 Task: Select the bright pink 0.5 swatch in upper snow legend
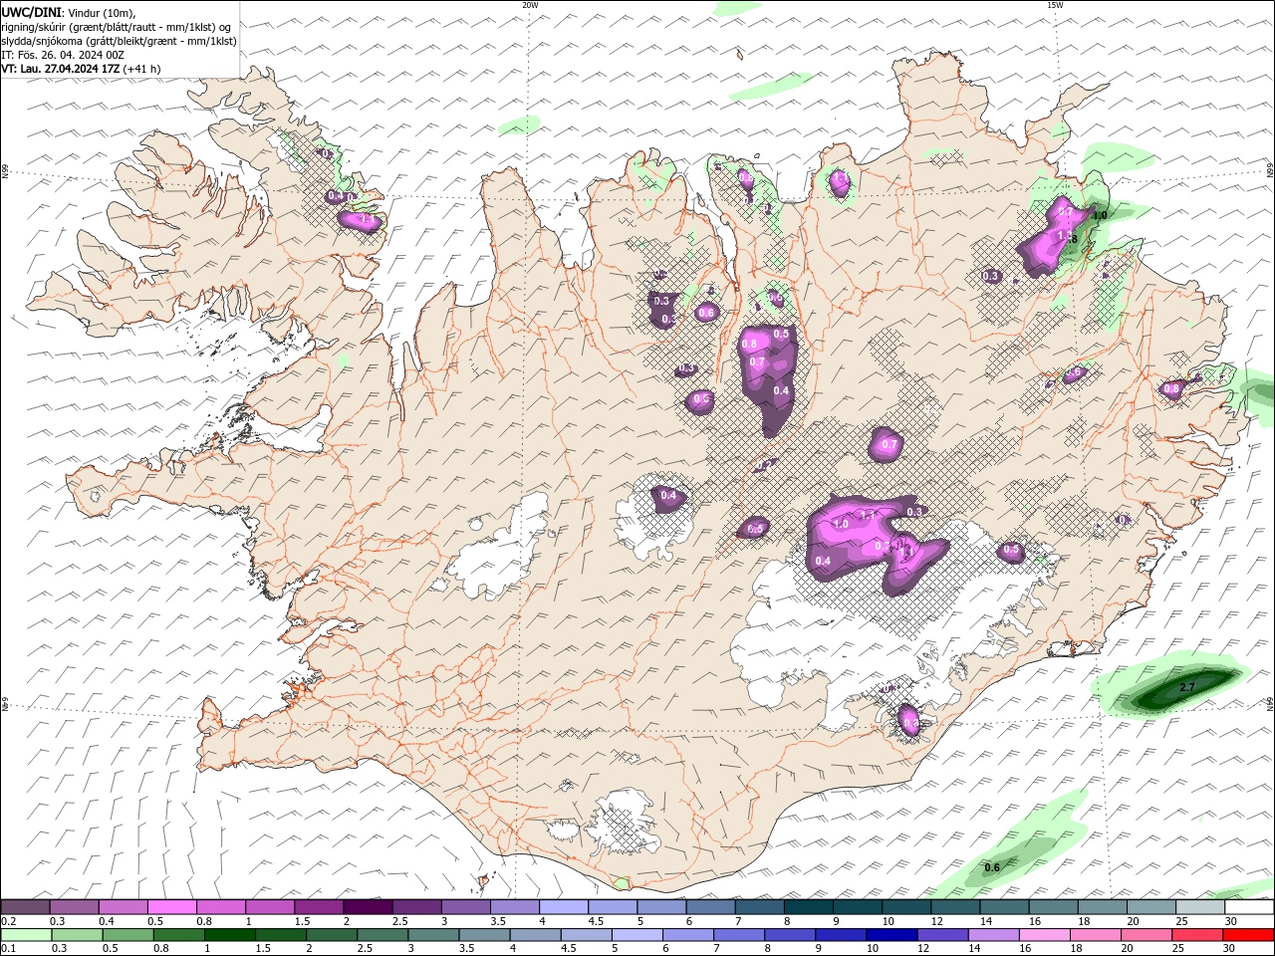click(x=171, y=907)
